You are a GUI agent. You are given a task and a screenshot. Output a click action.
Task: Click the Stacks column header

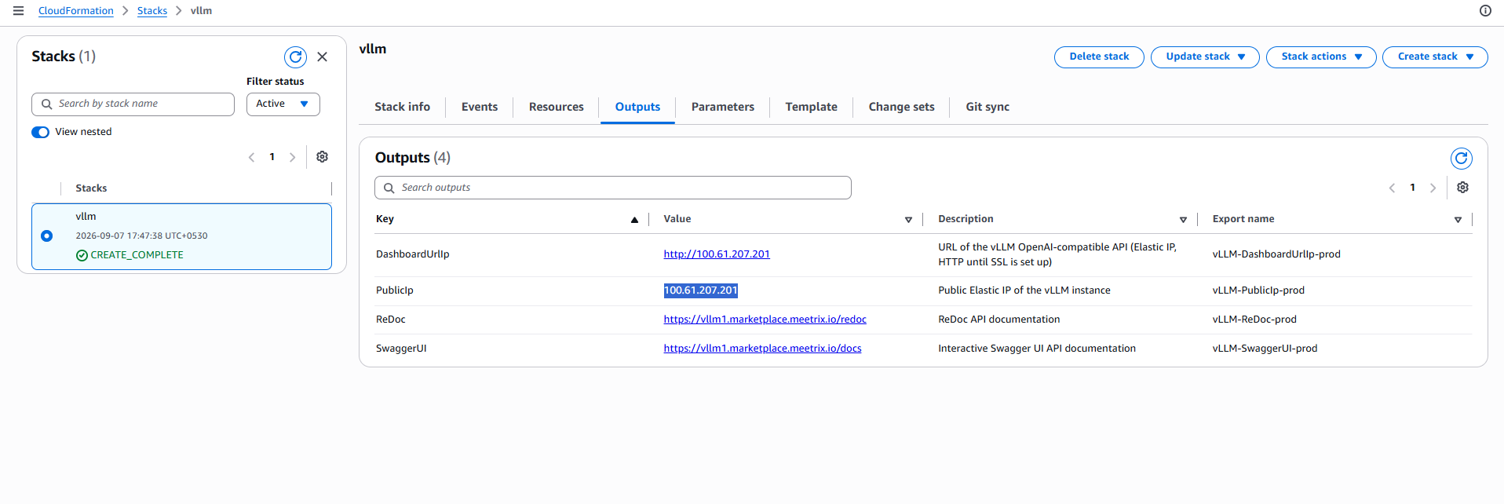[91, 188]
